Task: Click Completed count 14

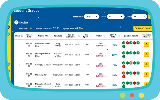Action: coord(31,28)
